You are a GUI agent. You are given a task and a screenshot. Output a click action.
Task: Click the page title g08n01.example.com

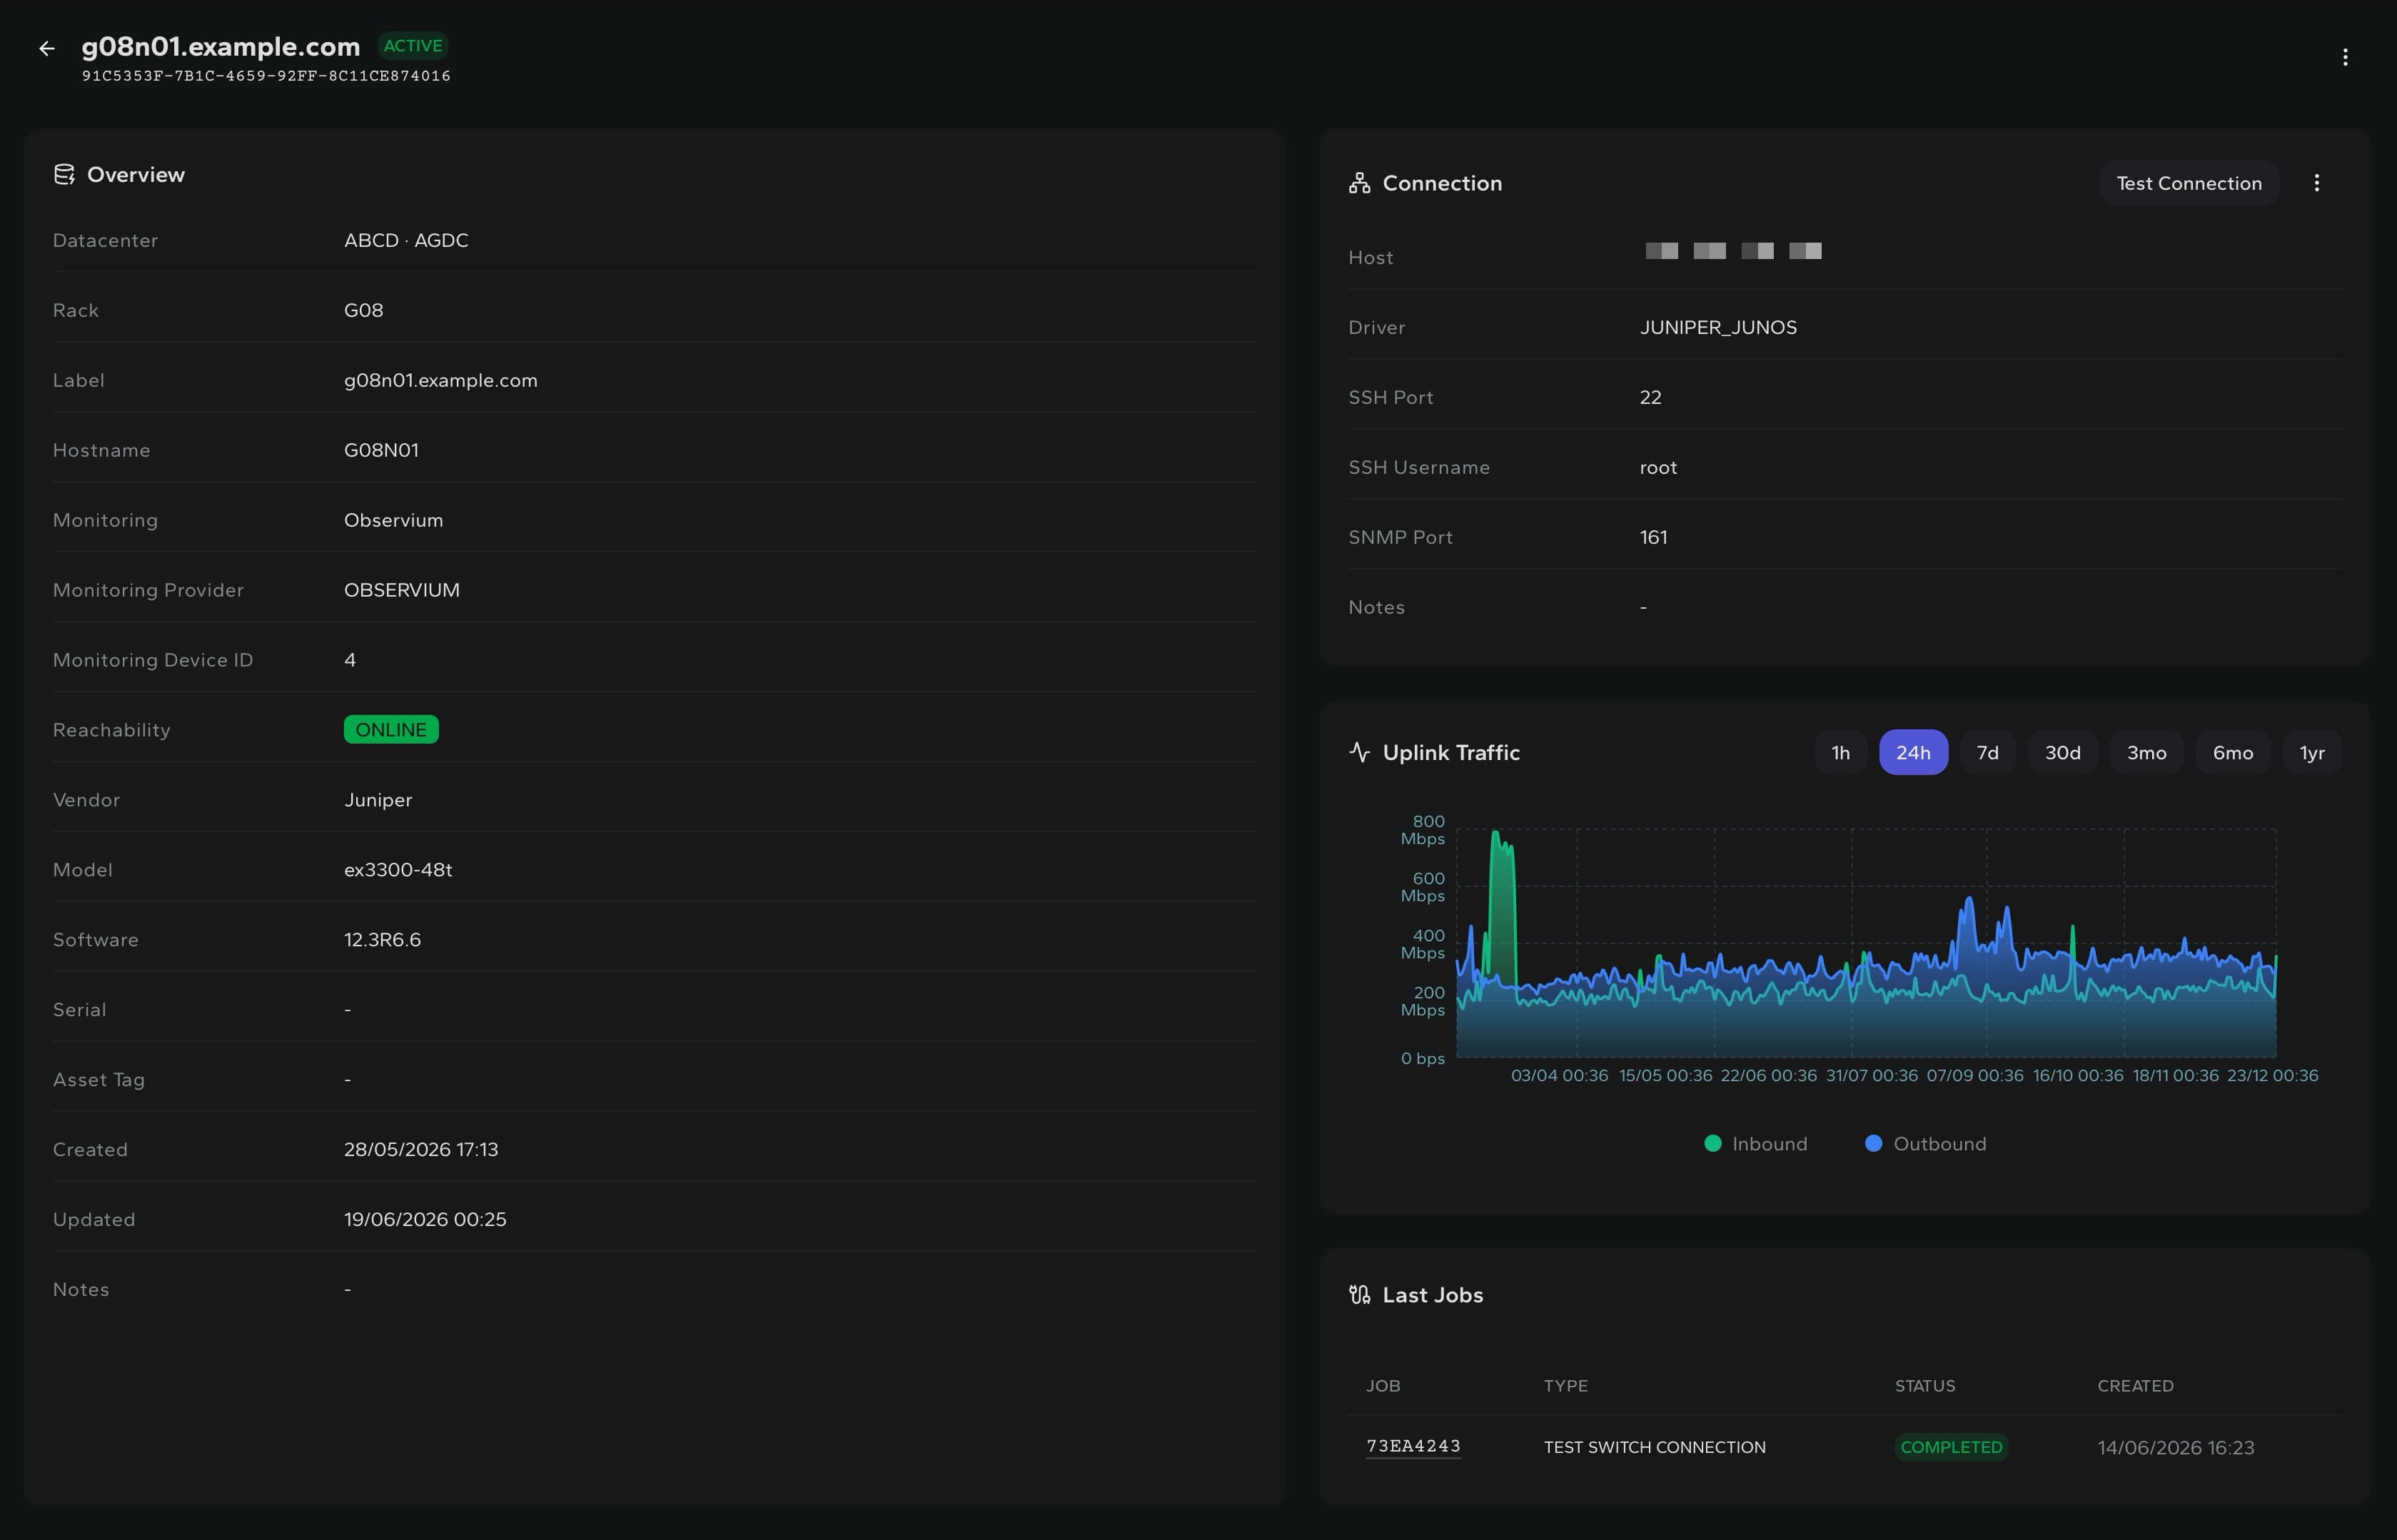(x=221, y=46)
